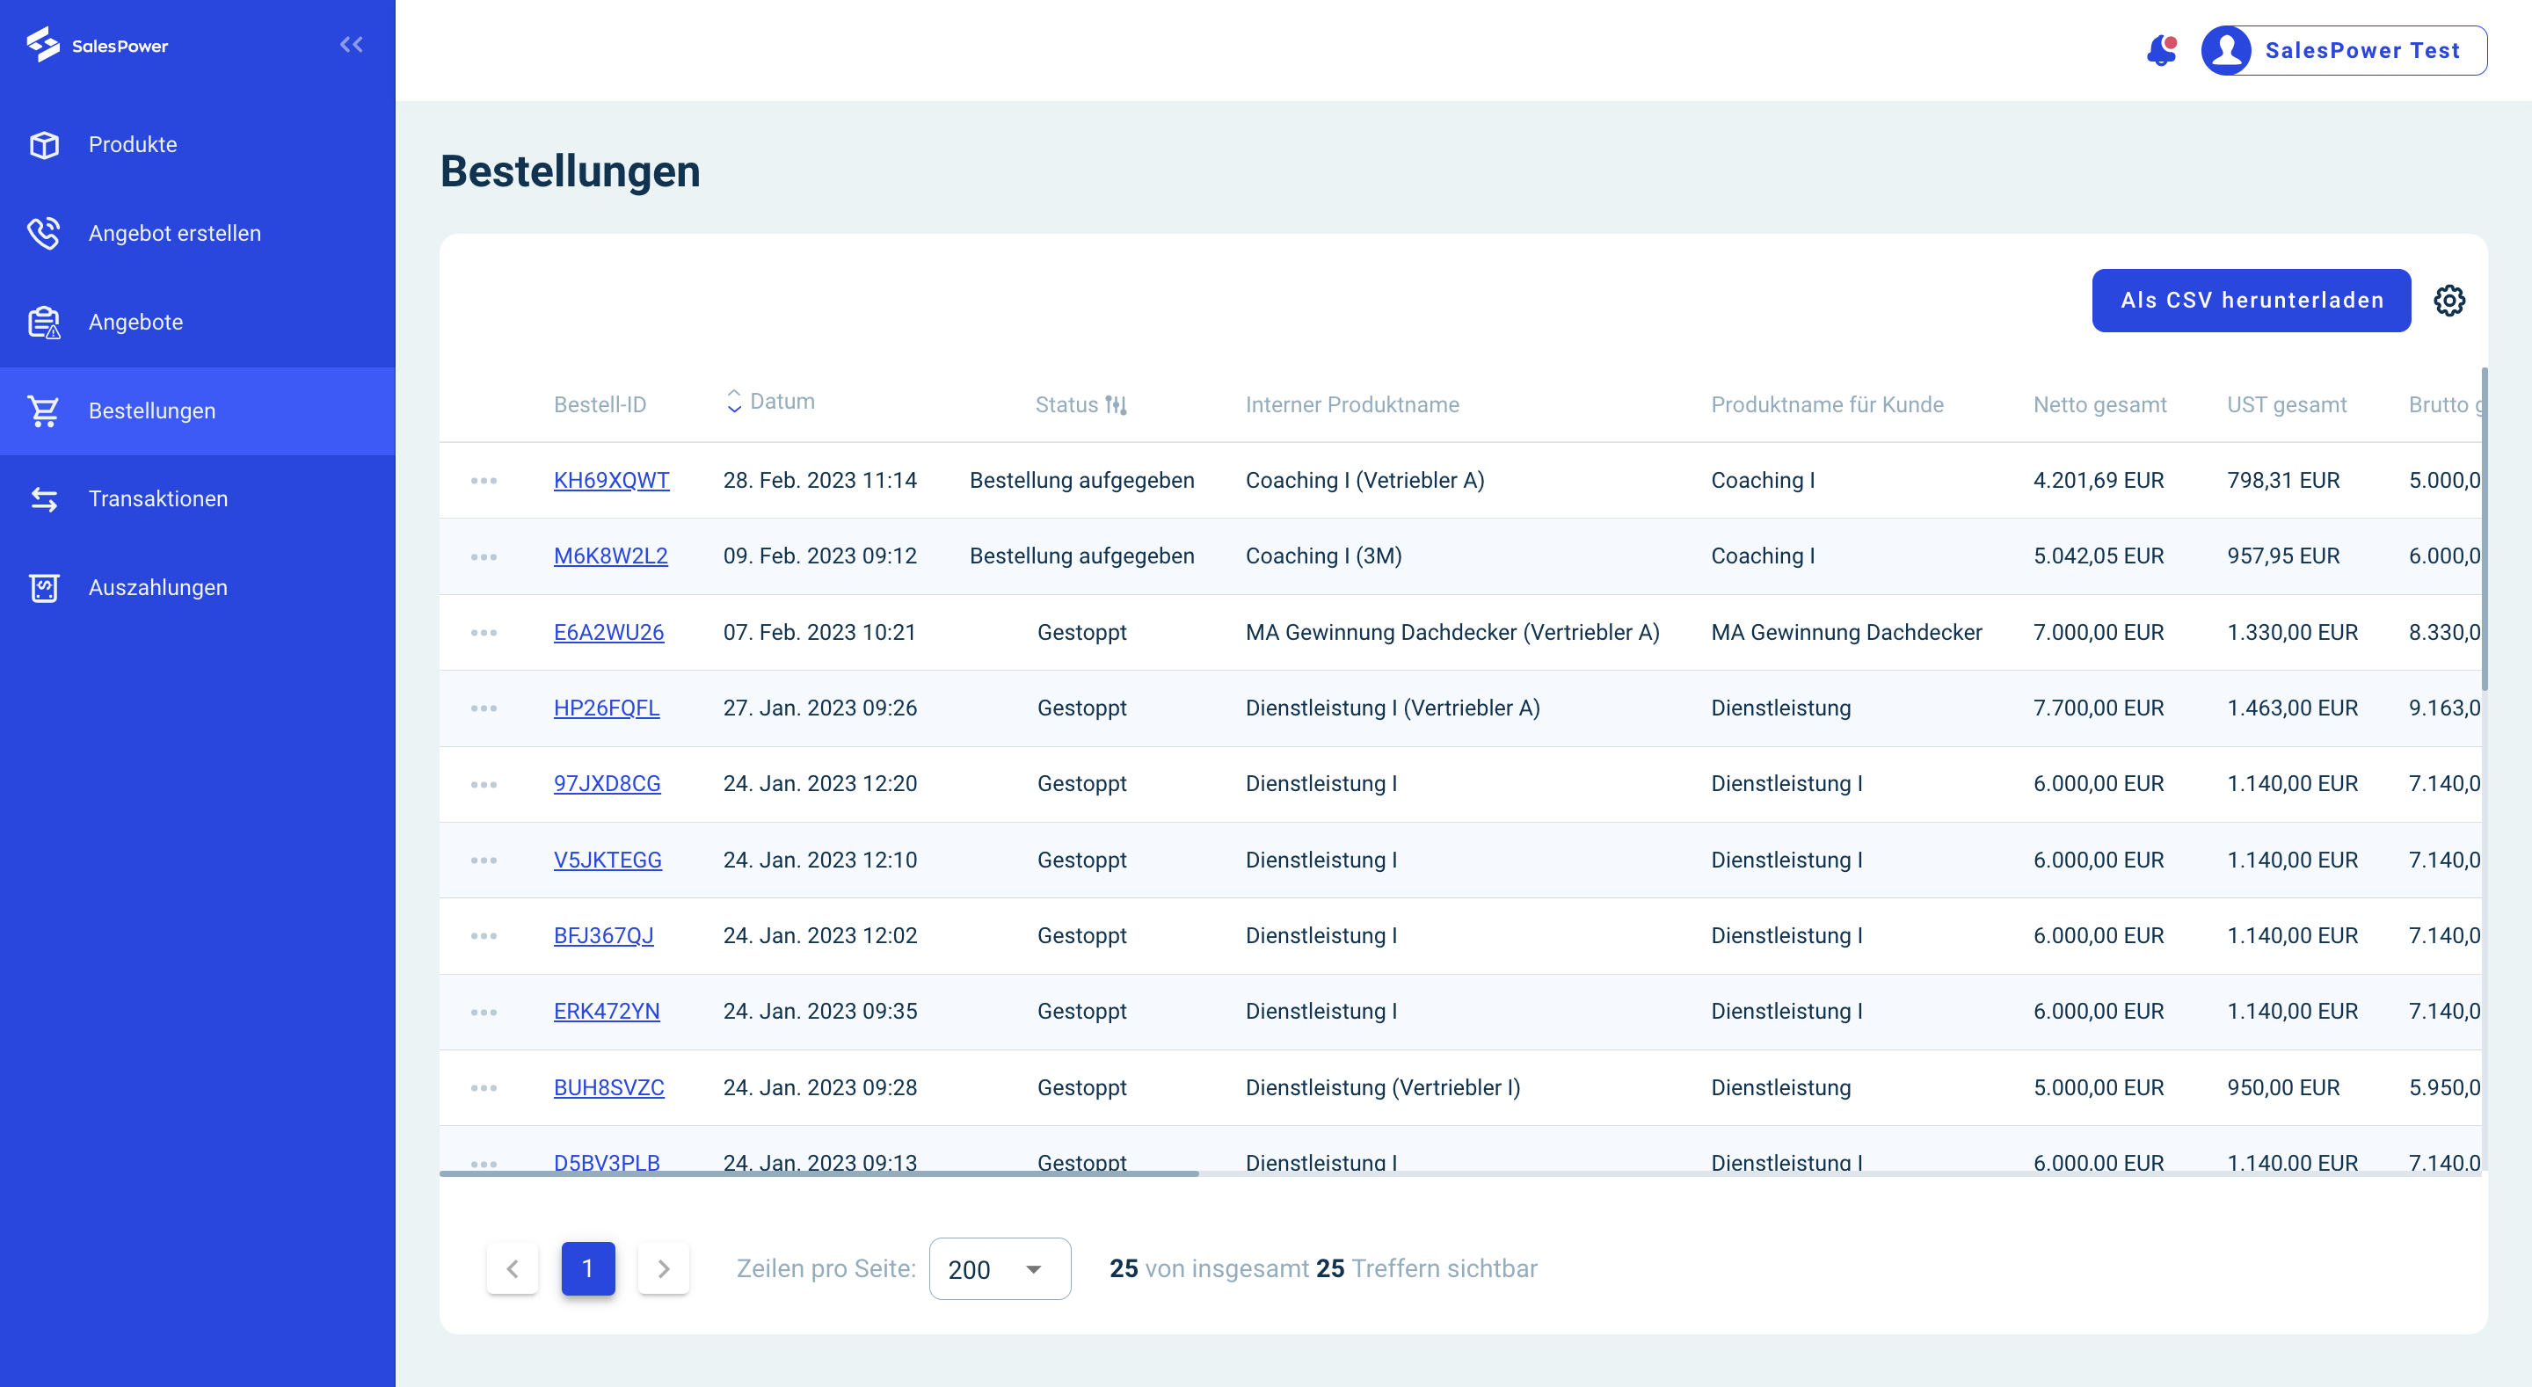Go to next page arrow
The image size is (2532, 1387).
click(x=664, y=1268)
